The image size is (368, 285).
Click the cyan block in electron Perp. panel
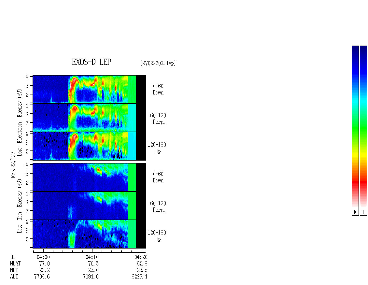click(132, 118)
